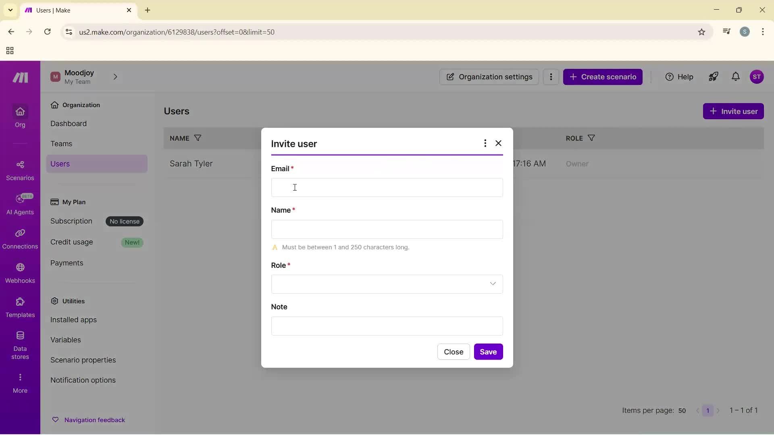Open Templates from the sidebar
This screenshot has width=774, height=435.
pos(20,307)
